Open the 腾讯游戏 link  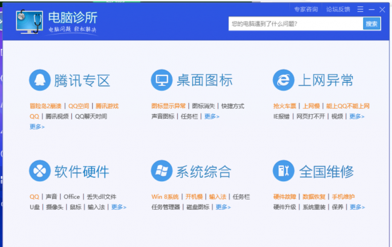tap(107, 106)
